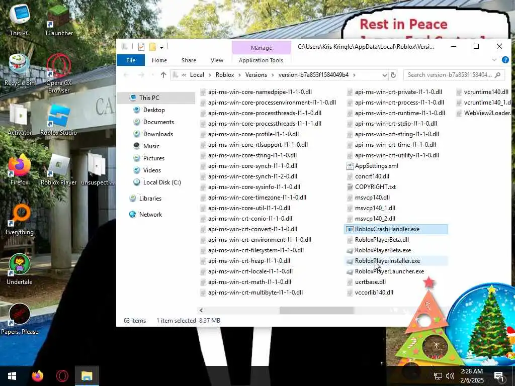This screenshot has height=386, width=515.
Task: Open Firefox from the taskbar
Action: pos(38,376)
